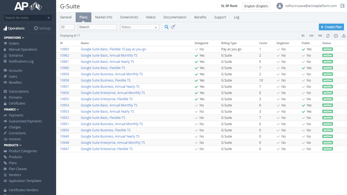347x195 pixels.
Task: Open Plan Classes in sidebar
Action: (x=18, y=169)
